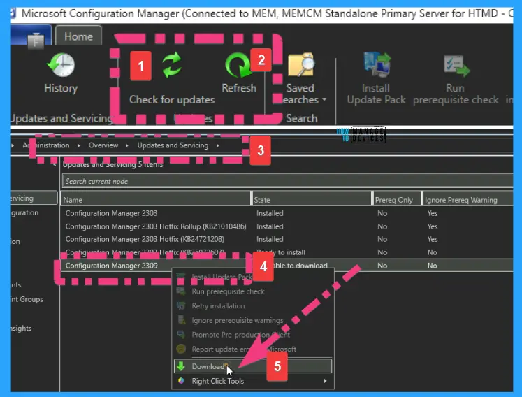Click the Check for updates label
This screenshot has width=522, height=397.
(172, 99)
